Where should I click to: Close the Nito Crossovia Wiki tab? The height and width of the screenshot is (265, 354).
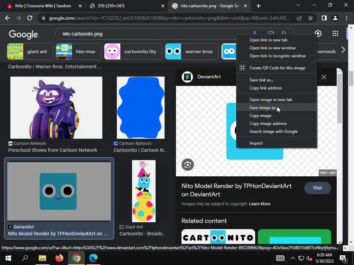[80, 6]
